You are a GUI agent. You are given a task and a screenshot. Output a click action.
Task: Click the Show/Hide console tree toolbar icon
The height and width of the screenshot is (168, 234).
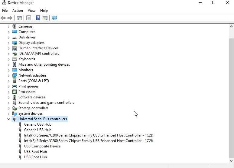[19, 18]
